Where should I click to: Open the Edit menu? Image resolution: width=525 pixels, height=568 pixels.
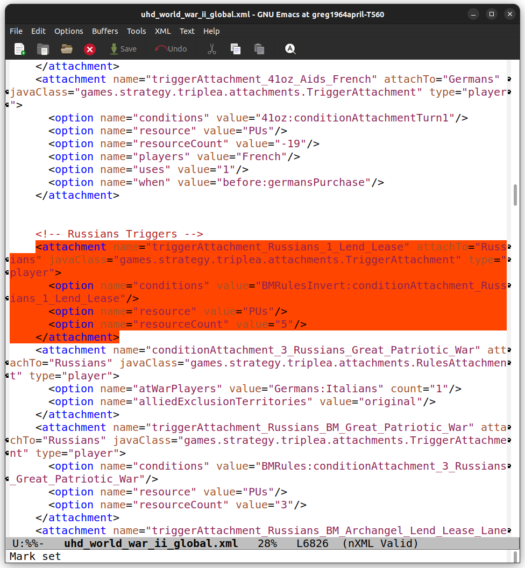click(x=38, y=31)
